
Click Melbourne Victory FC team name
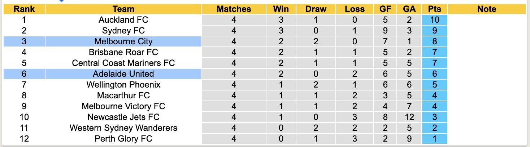point(123,106)
